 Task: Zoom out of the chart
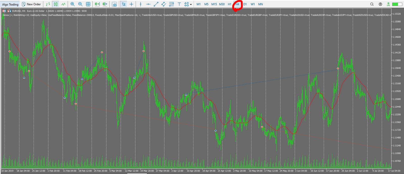click(x=80, y=4)
